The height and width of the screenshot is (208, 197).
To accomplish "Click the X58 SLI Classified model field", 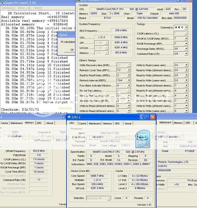I will click(147, 18).
